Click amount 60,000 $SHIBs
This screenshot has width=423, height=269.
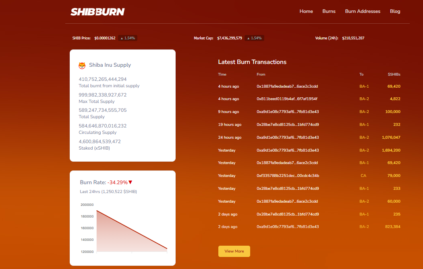coord(394,201)
